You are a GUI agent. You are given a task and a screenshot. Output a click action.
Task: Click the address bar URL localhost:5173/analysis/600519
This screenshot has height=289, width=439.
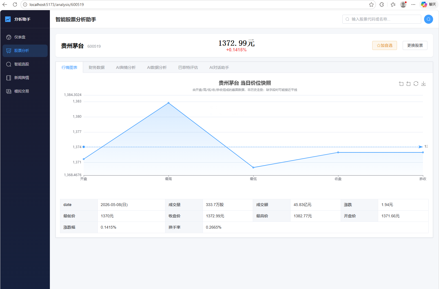point(57,5)
